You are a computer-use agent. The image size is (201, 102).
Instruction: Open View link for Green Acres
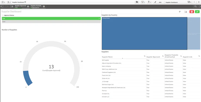184,78
